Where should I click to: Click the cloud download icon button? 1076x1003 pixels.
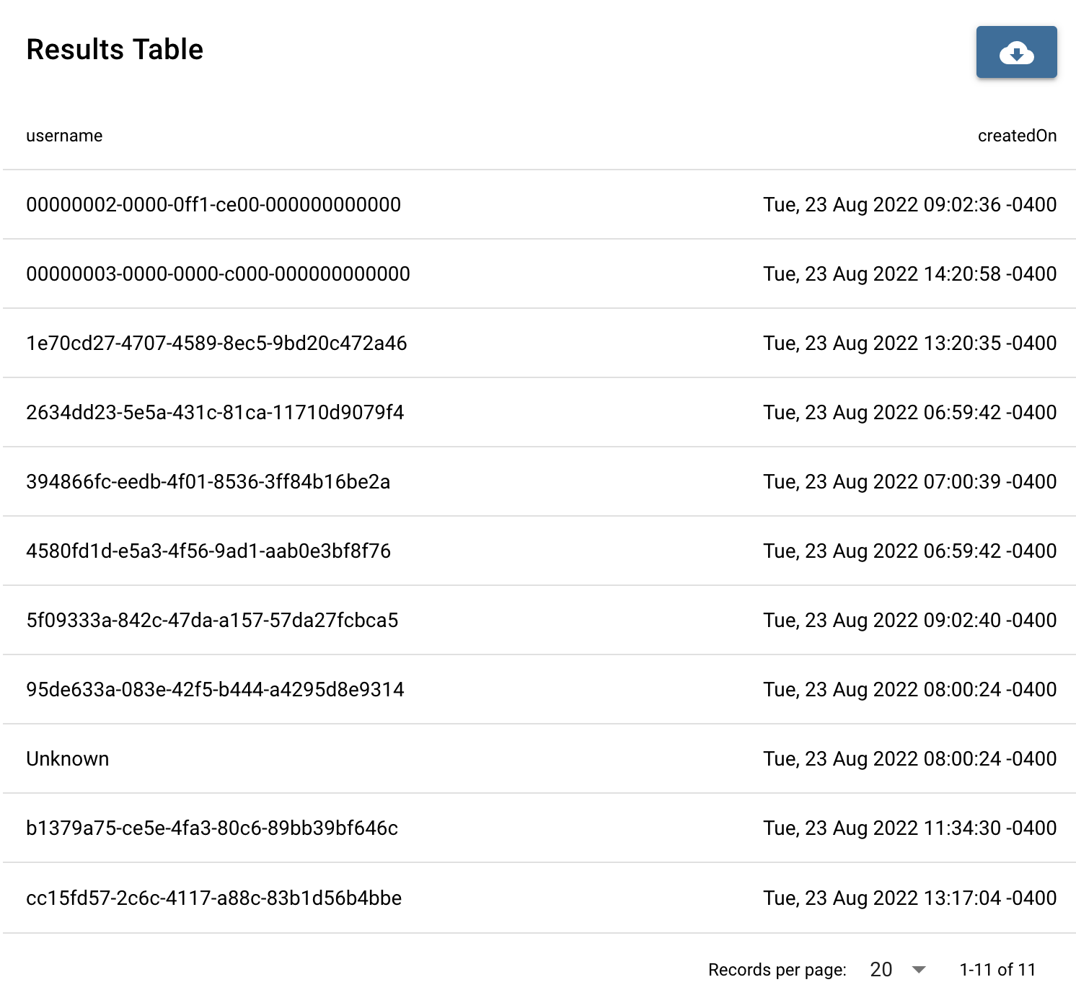click(x=1016, y=52)
